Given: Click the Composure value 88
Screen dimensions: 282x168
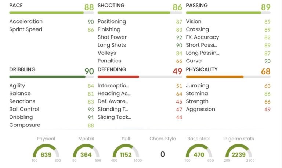Looking at the screenshot, I should tap(90, 125).
